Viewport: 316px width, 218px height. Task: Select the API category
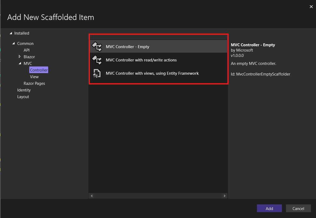click(27, 50)
